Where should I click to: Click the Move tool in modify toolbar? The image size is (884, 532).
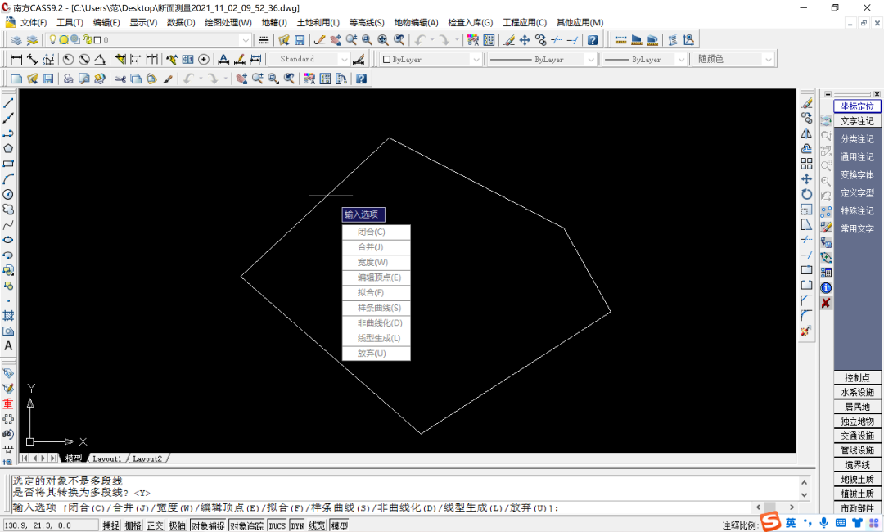807,179
